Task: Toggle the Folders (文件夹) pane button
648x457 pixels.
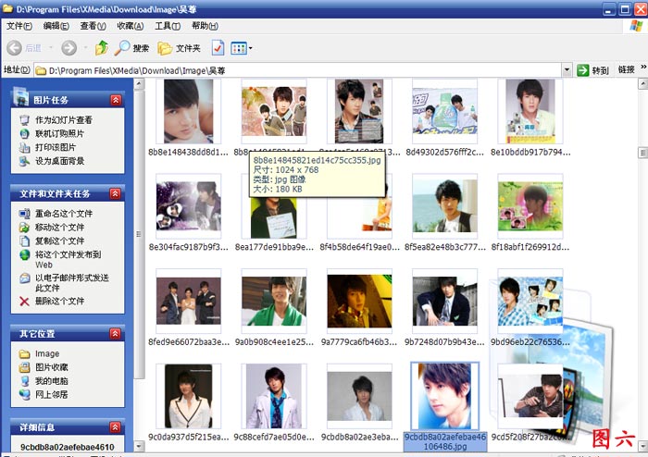Action: tap(179, 48)
